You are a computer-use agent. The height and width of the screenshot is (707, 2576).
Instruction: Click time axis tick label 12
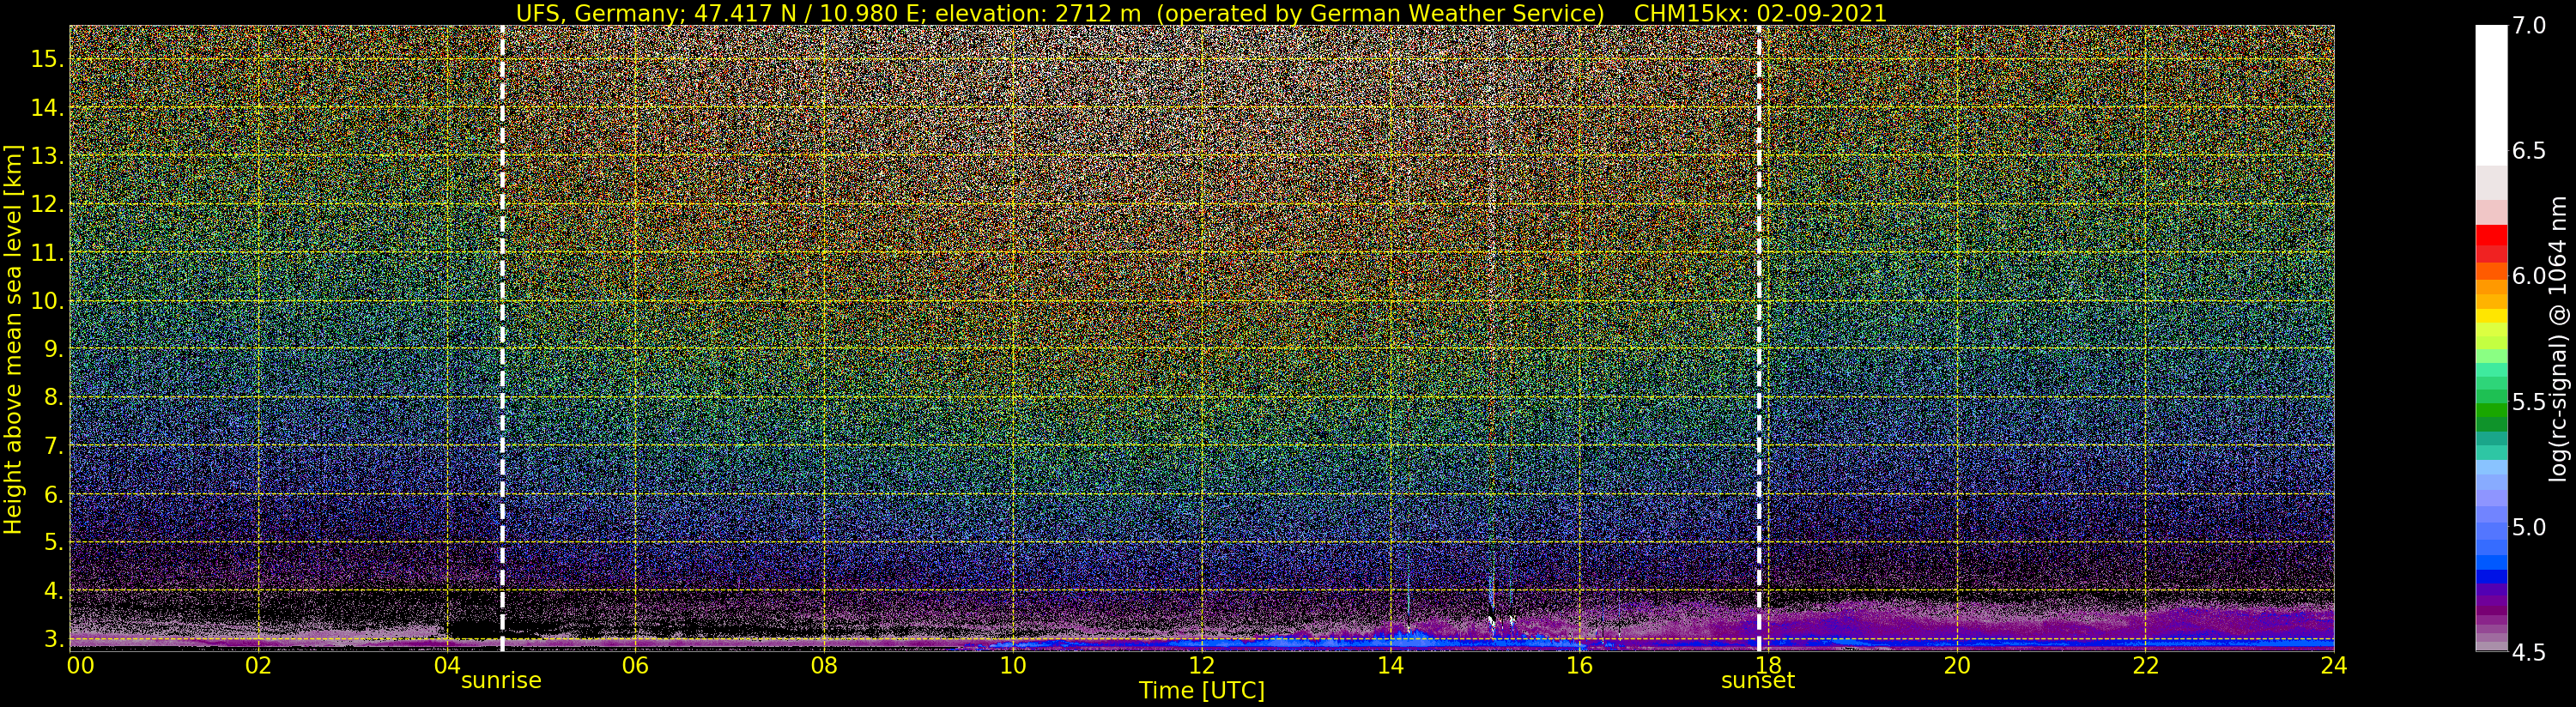tap(1201, 665)
